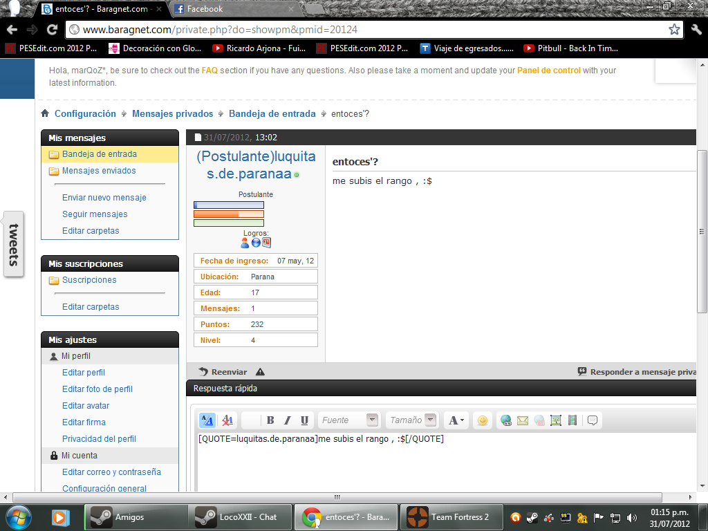The width and height of the screenshot is (708, 531).
Task: Click the calendar achievement badge icon
Action: pyautogui.click(x=266, y=243)
